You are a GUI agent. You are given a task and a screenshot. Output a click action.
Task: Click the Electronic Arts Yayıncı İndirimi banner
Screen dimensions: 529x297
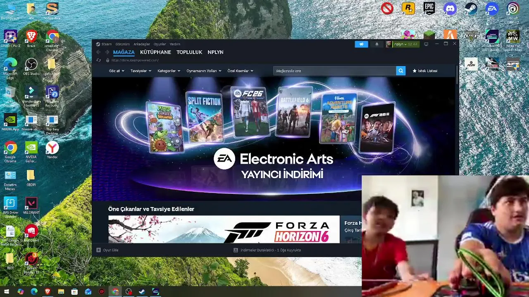pos(274,138)
